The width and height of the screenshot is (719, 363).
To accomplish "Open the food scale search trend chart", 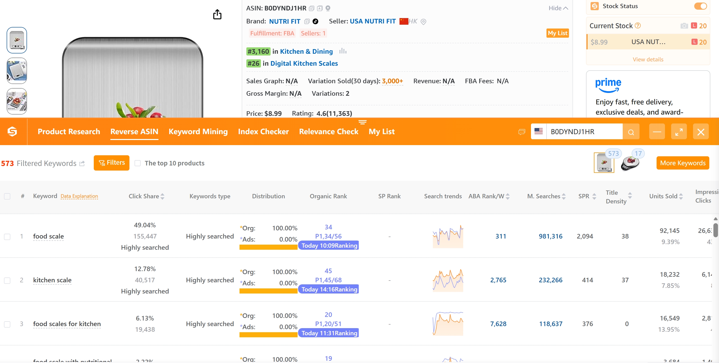I will (448, 236).
